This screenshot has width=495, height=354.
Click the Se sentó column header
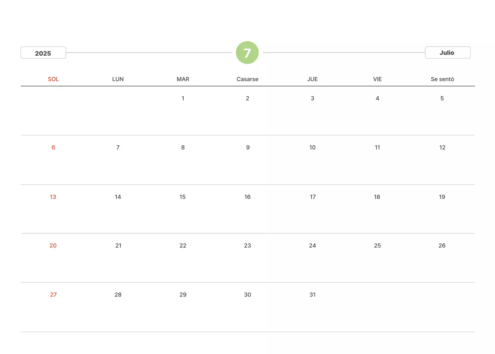point(442,79)
